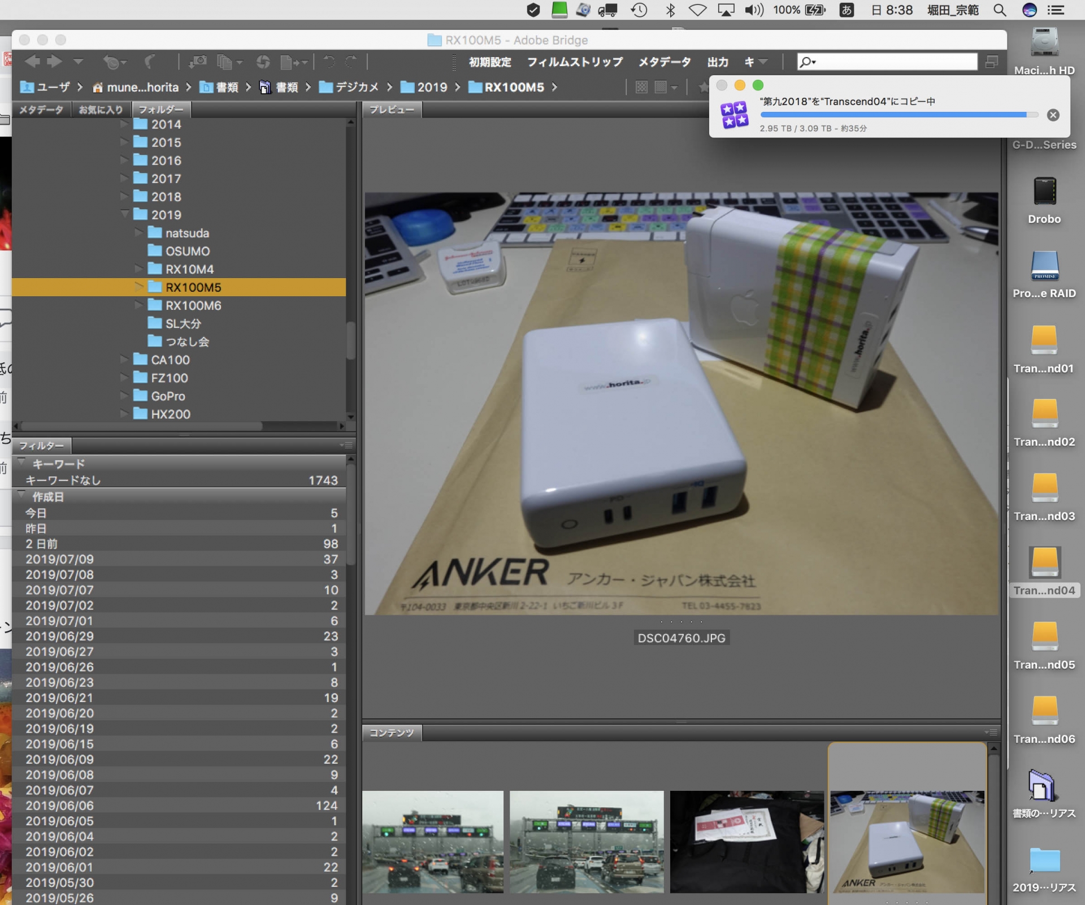Click the Bridge search field
This screenshot has height=905, width=1085.
coord(887,61)
